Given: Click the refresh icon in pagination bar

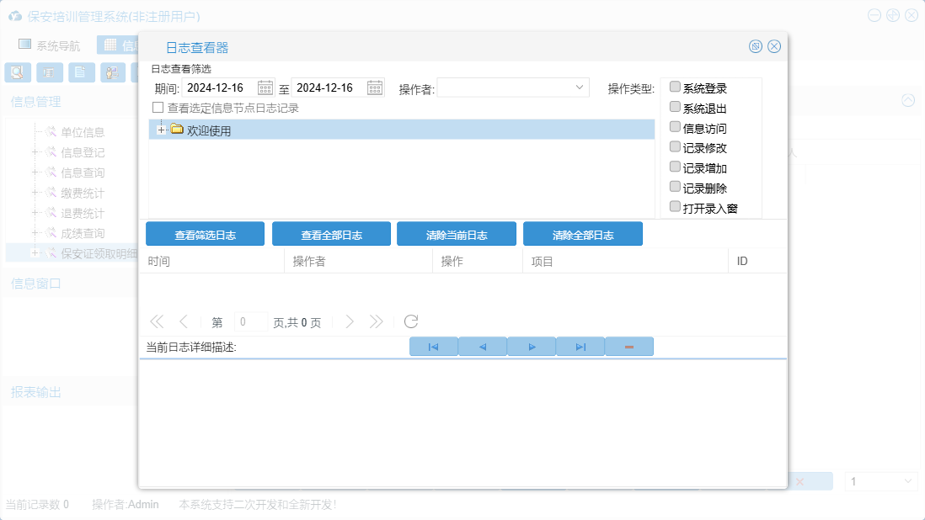Looking at the screenshot, I should click(411, 321).
